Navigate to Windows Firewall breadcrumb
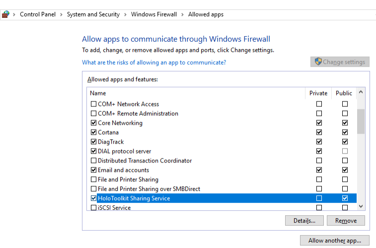 tap(153, 14)
